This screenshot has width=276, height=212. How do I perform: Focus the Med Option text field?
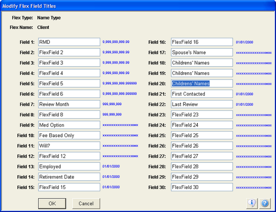pyautogui.click(x=69, y=125)
